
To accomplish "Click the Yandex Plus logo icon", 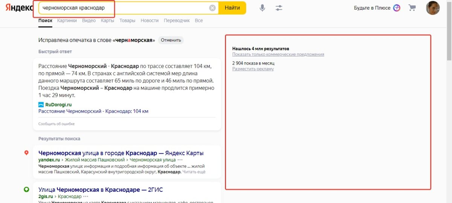I will [x=397, y=8].
